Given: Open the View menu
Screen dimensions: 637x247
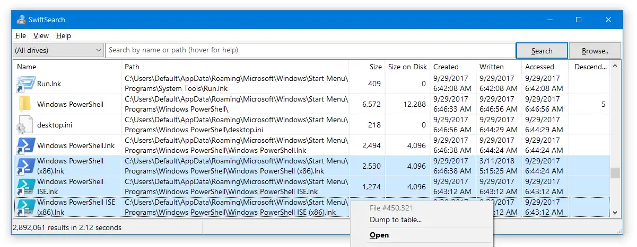Looking at the screenshot, I should pos(41,35).
